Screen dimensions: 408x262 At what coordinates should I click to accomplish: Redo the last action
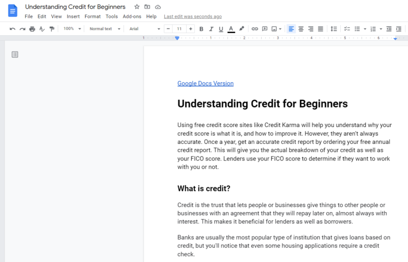(x=22, y=29)
